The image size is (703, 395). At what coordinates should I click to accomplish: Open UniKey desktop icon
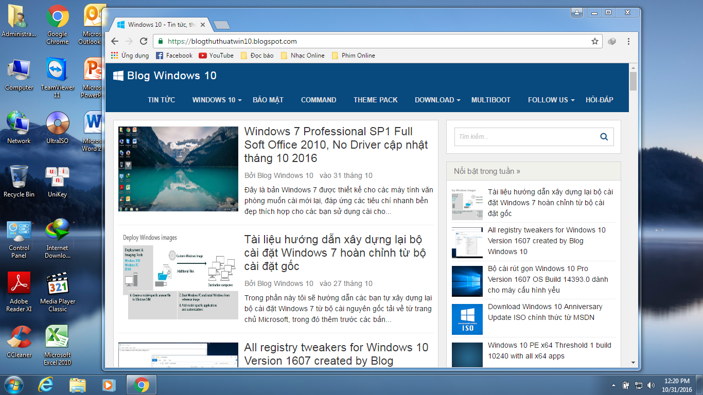click(x=57, y=181)
